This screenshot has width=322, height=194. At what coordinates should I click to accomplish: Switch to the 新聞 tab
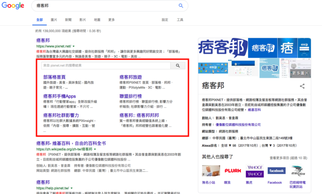(68, 20)
